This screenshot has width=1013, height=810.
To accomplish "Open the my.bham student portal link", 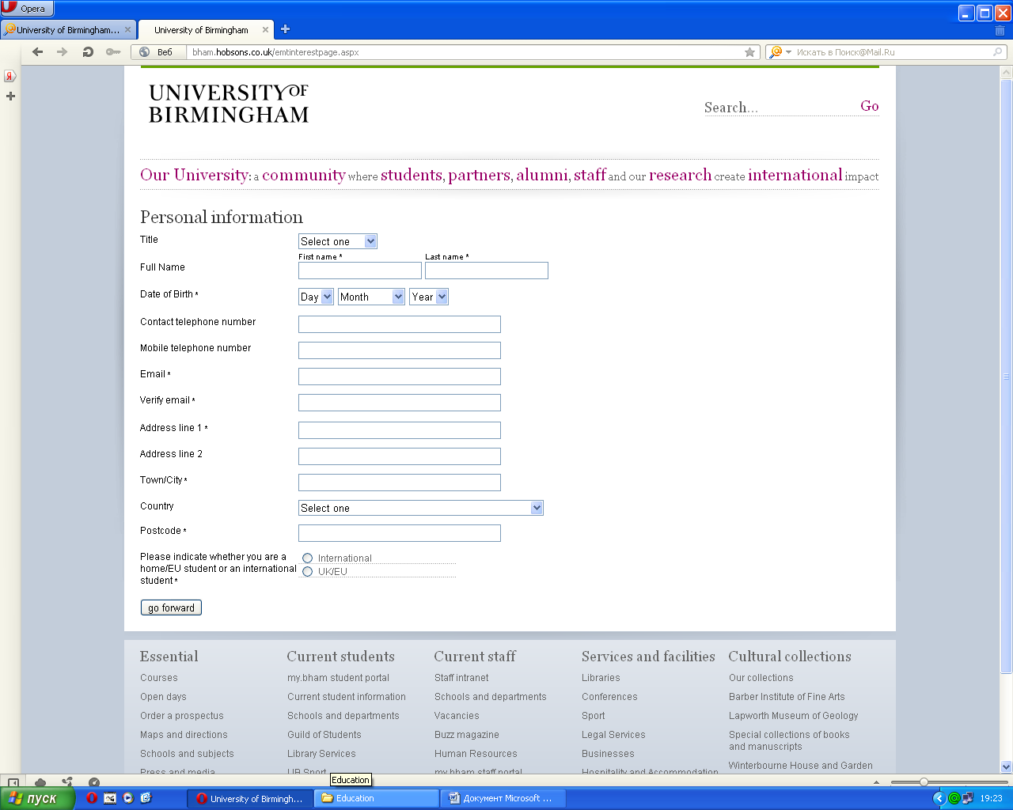I will pos(338,678).
